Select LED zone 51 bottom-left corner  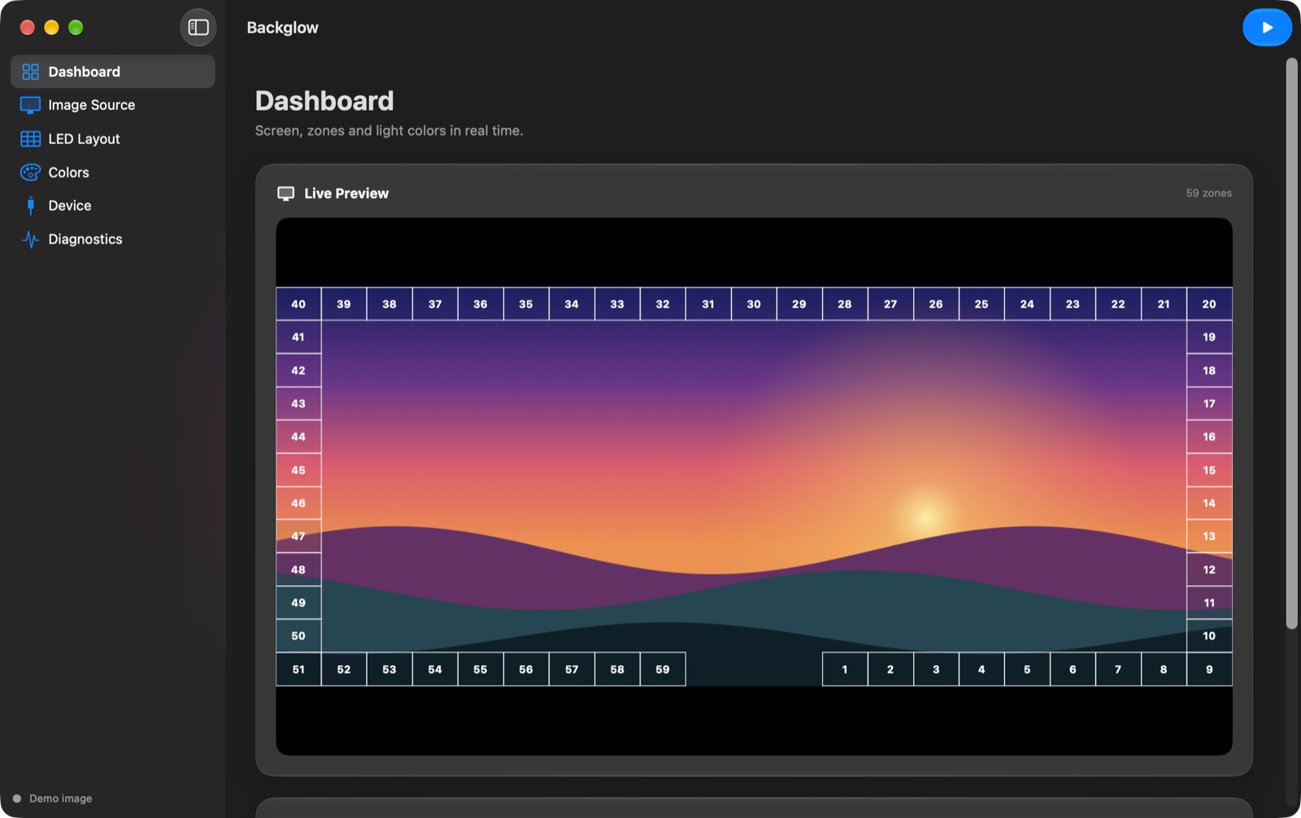click(x=298, y=669)
